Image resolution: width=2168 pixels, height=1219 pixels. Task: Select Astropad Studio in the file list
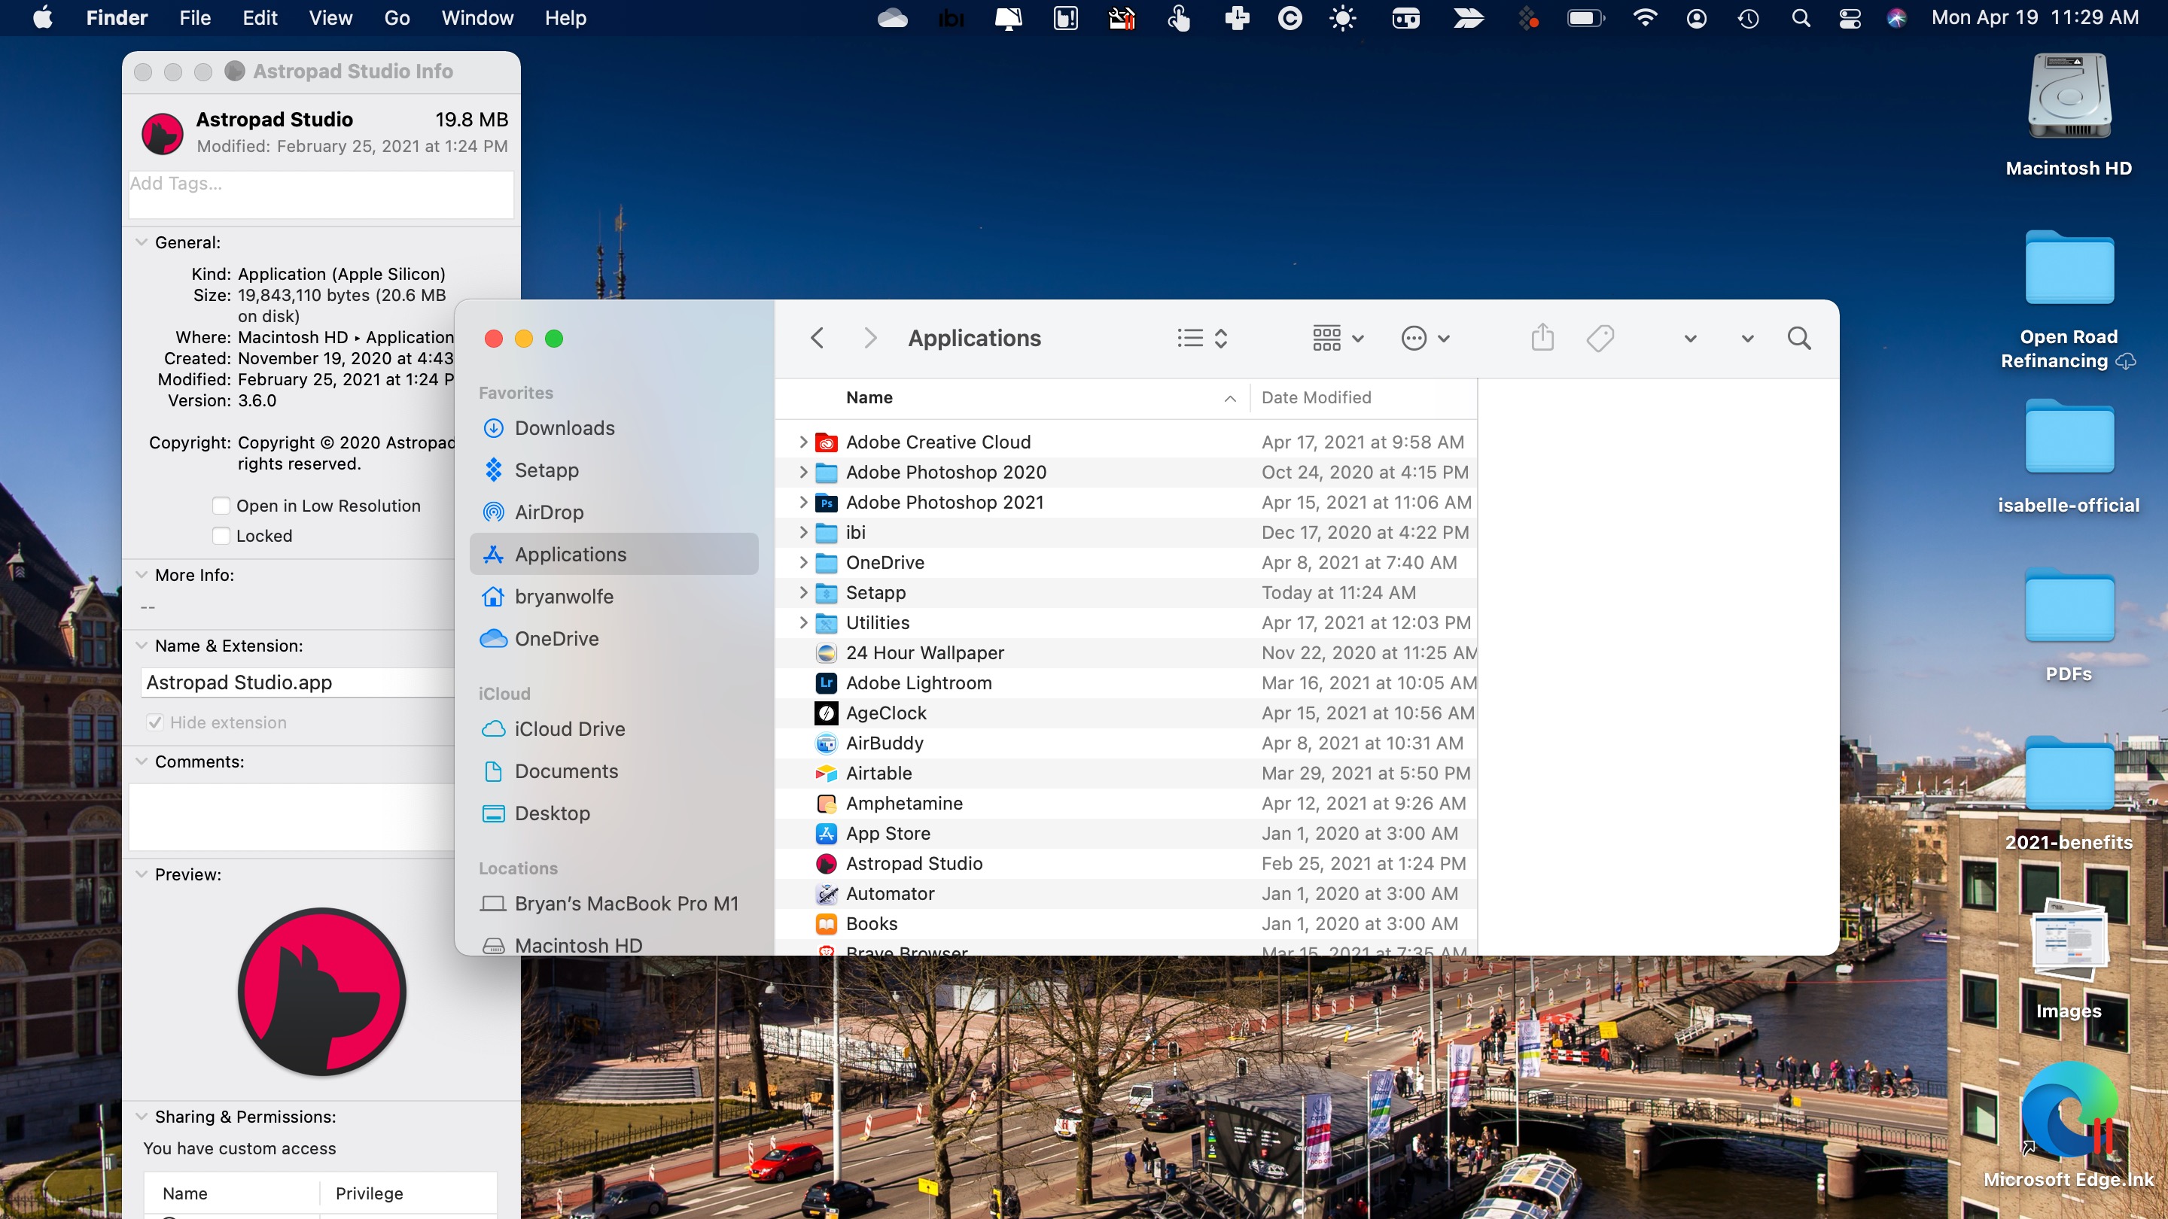pyautogui.click(x=1126, y=864)
